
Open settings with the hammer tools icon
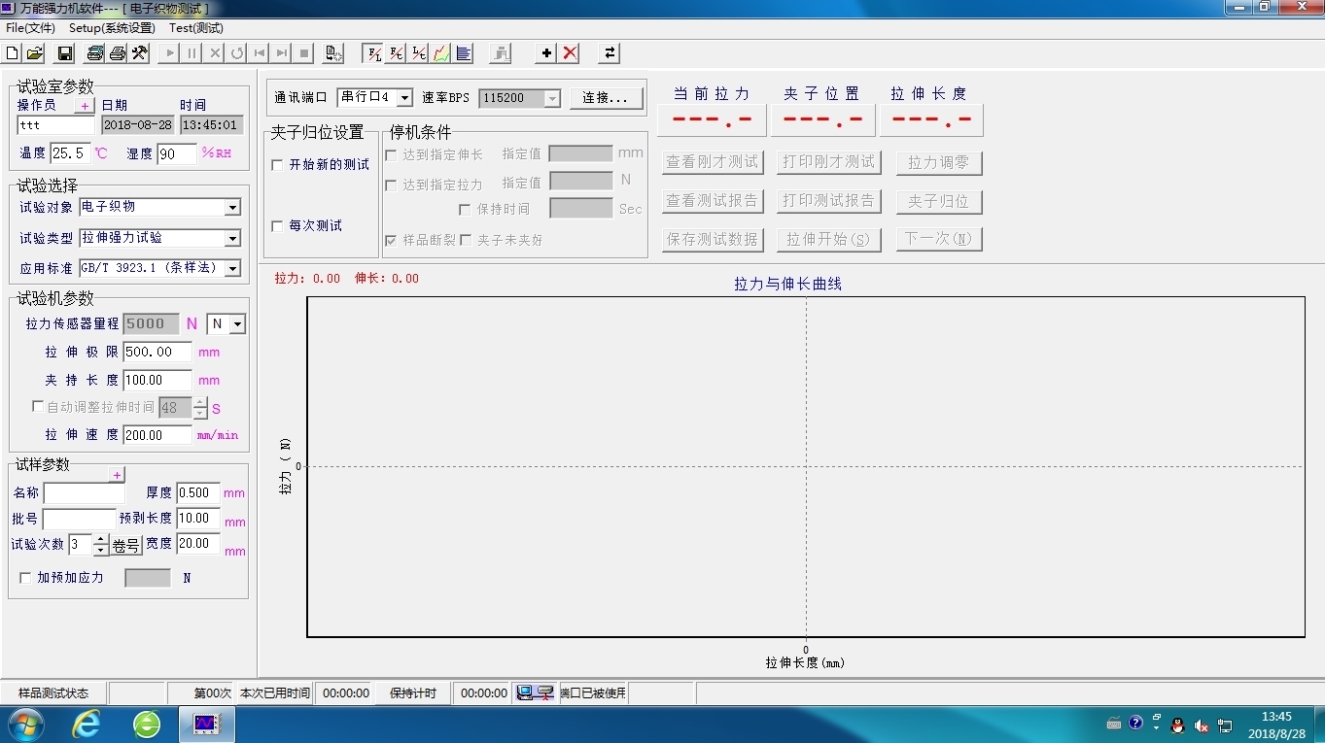pyautogui.click(x=140, y=53)
